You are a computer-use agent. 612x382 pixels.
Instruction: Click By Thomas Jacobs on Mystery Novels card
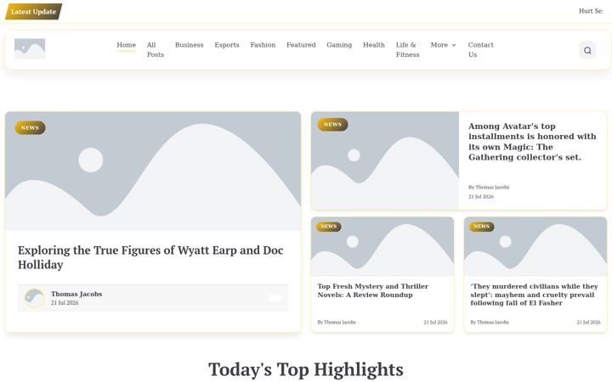click(x=337, y=323)
